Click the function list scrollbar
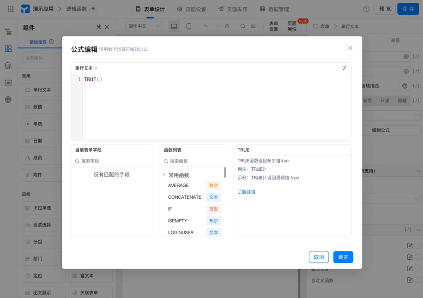Image resolution: width=423 pixels, height=298 pixels. click(225, 173)
